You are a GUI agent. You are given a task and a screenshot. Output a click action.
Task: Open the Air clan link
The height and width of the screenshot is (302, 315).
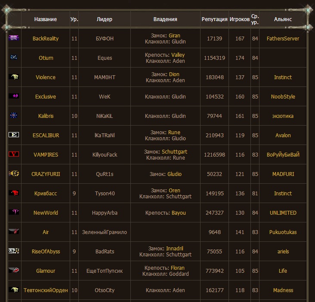pos(46,232)
